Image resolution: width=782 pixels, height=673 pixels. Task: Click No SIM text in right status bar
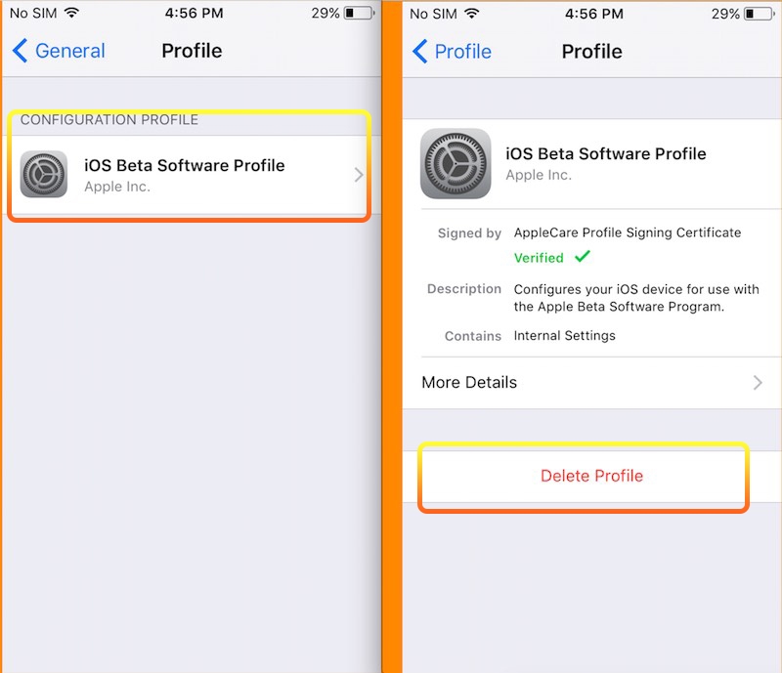pos(433,14)
